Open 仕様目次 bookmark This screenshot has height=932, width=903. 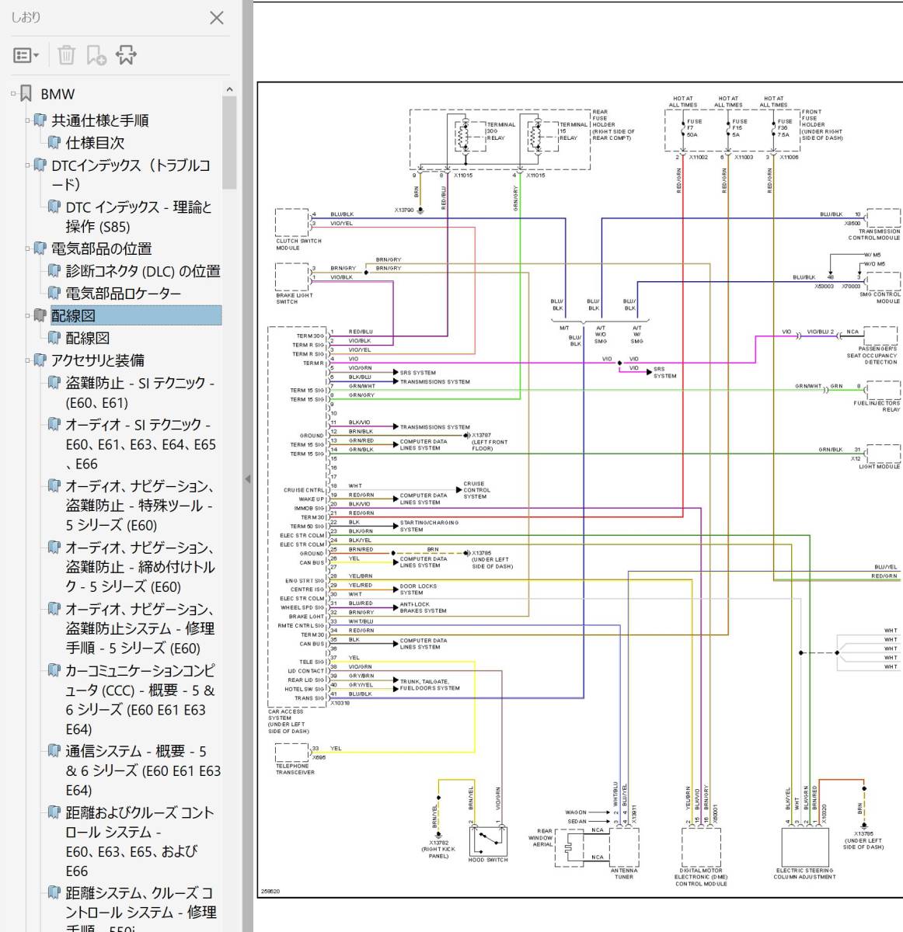pyautogui.click(x=95, y=143)
